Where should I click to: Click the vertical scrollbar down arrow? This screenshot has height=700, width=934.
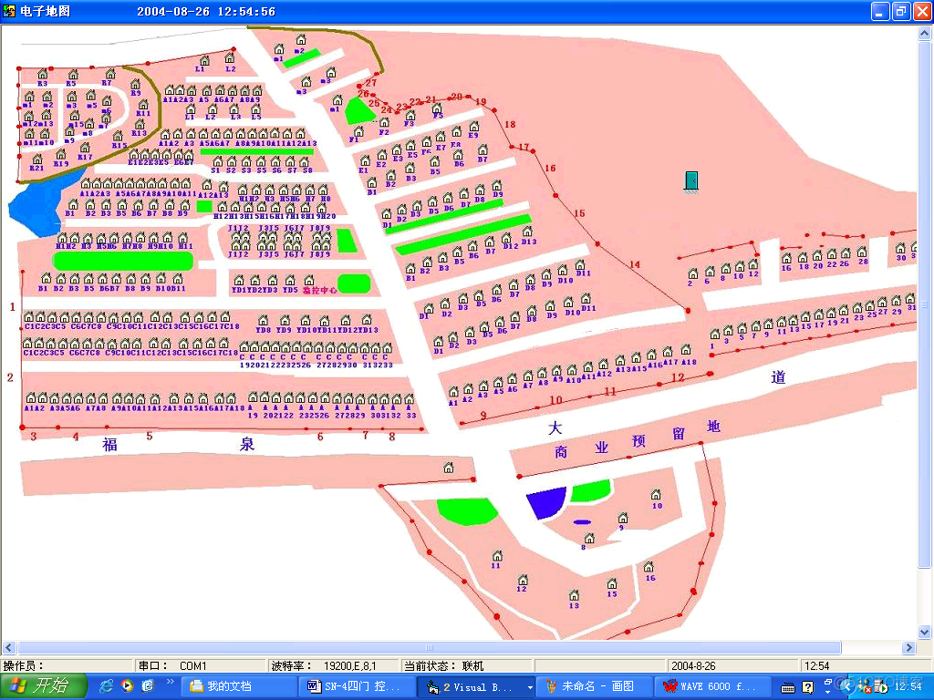[925, 633]
